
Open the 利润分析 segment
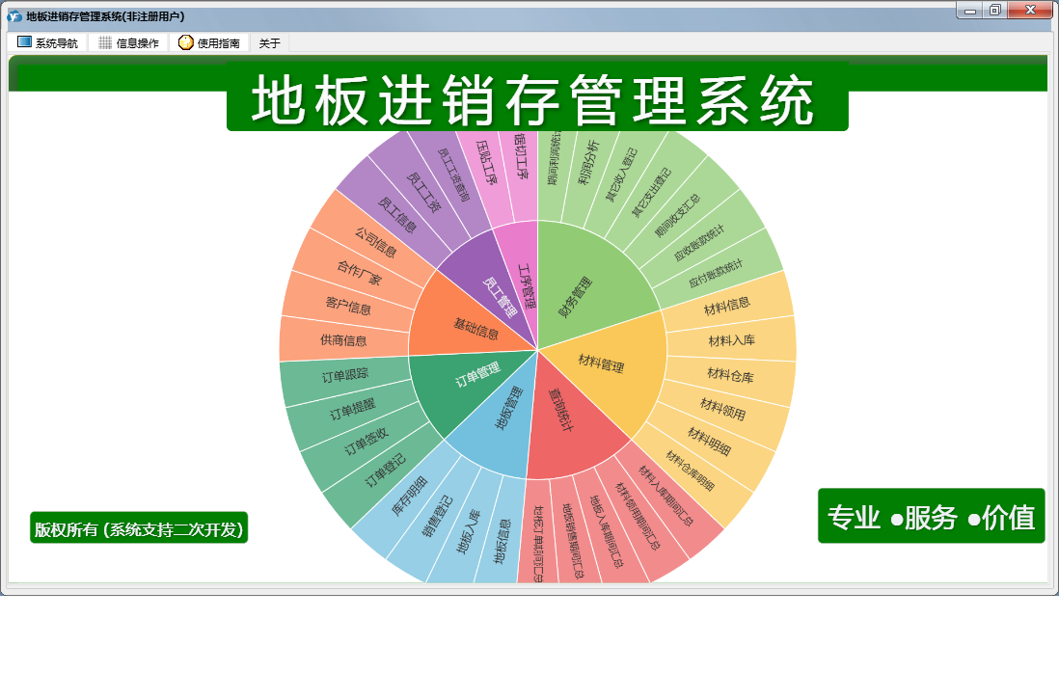click(588, 163)
